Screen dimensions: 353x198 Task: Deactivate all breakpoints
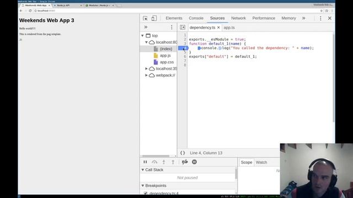tap(185, 162)
